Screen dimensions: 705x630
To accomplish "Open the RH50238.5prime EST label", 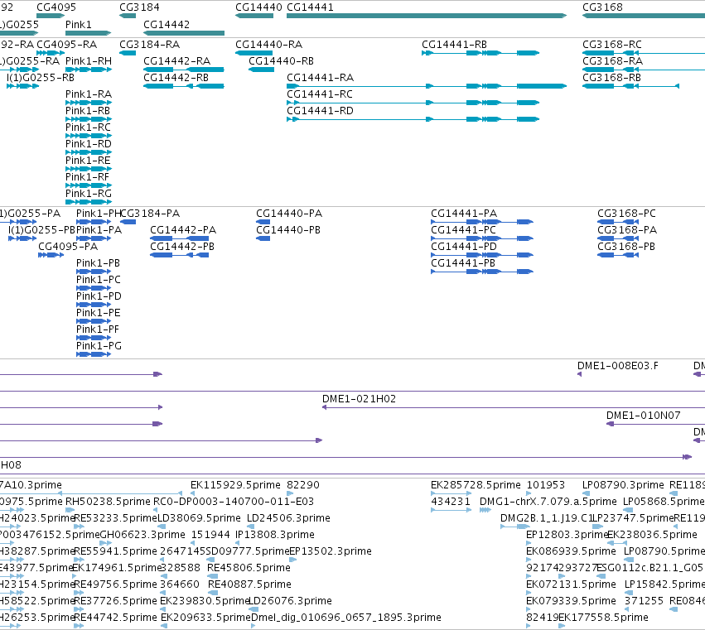I will click(x=108, y=502).
